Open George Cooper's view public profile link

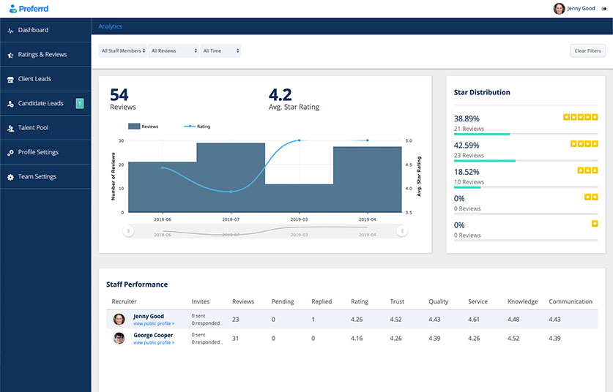(154, 342)
